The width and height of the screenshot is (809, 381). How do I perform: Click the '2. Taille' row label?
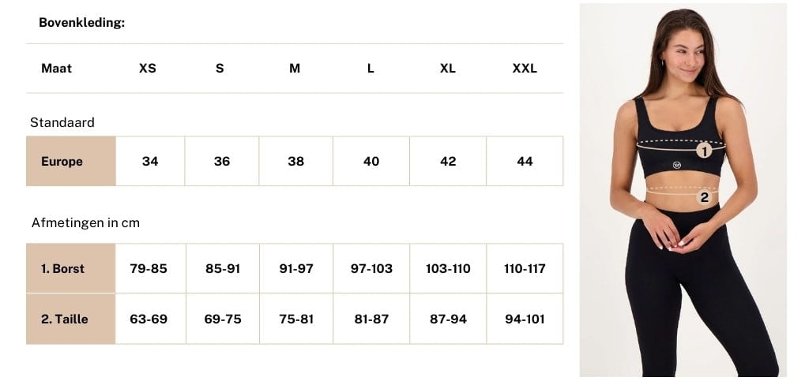pos(65,319)
